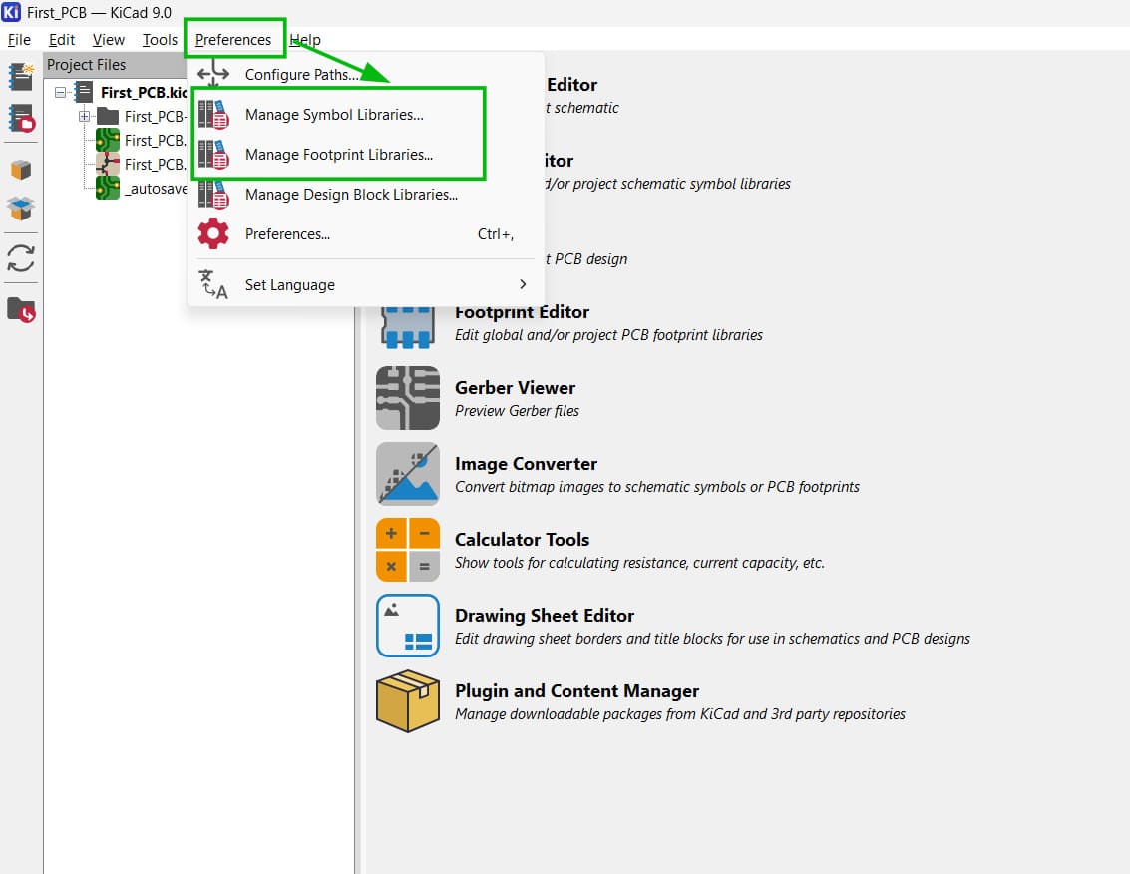The width and height of the screenshot is (1130, 874).
Task: Click the Unarchive Project open-box icon
Action: 21,209
